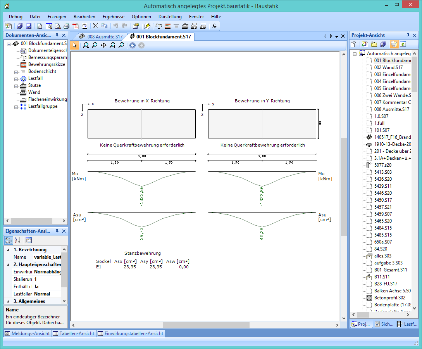The image size is (422, 349).
Task: Open the Optionen menu
Action: (x=141, y=17)
